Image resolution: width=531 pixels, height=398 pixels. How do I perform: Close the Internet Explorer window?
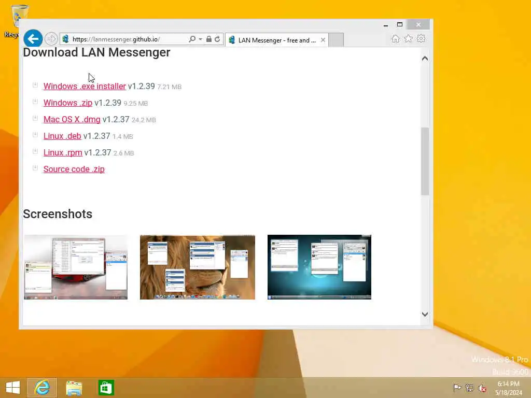pyautogui.click(x=418, y=25)
